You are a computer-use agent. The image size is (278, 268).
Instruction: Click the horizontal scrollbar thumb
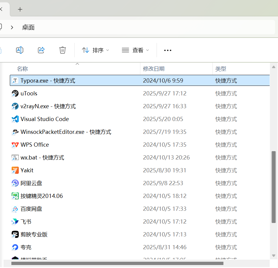(x=117, y=264)
